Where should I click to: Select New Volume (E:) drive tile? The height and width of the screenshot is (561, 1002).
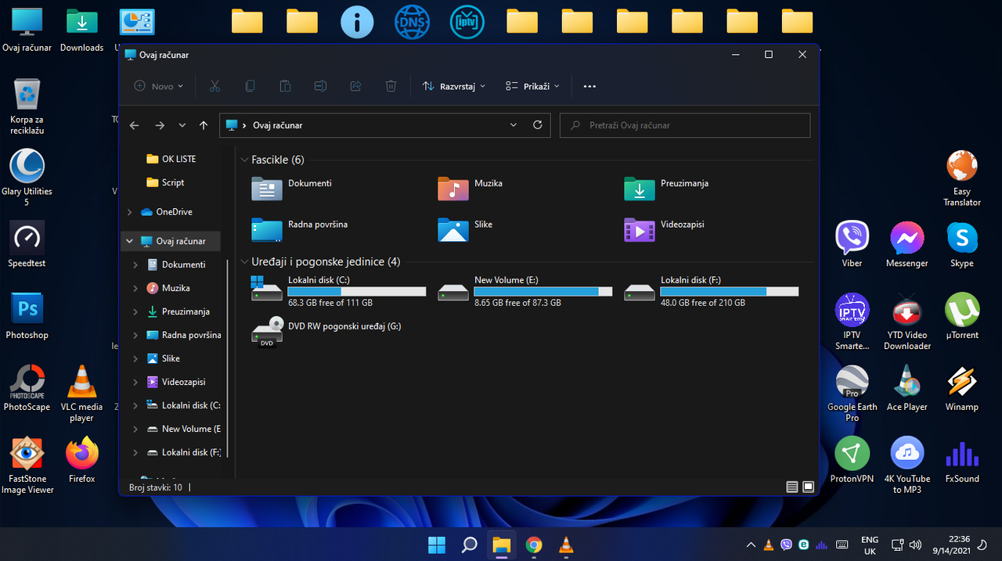(524, 290)
